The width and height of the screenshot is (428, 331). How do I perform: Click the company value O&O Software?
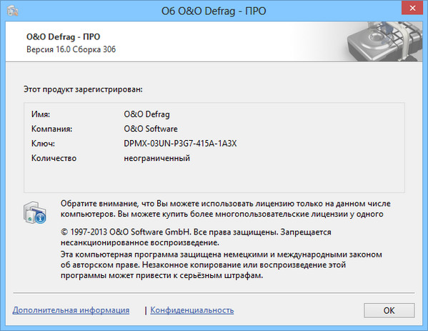151,129
